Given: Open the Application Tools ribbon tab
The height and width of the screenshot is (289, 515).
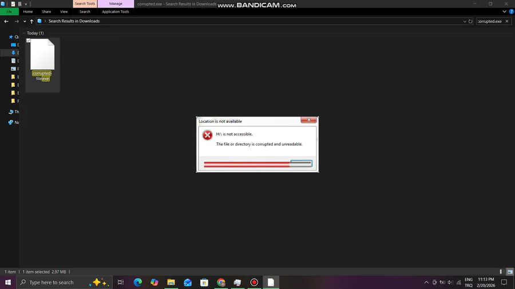Looking at the screenshot, I should 115,11.
